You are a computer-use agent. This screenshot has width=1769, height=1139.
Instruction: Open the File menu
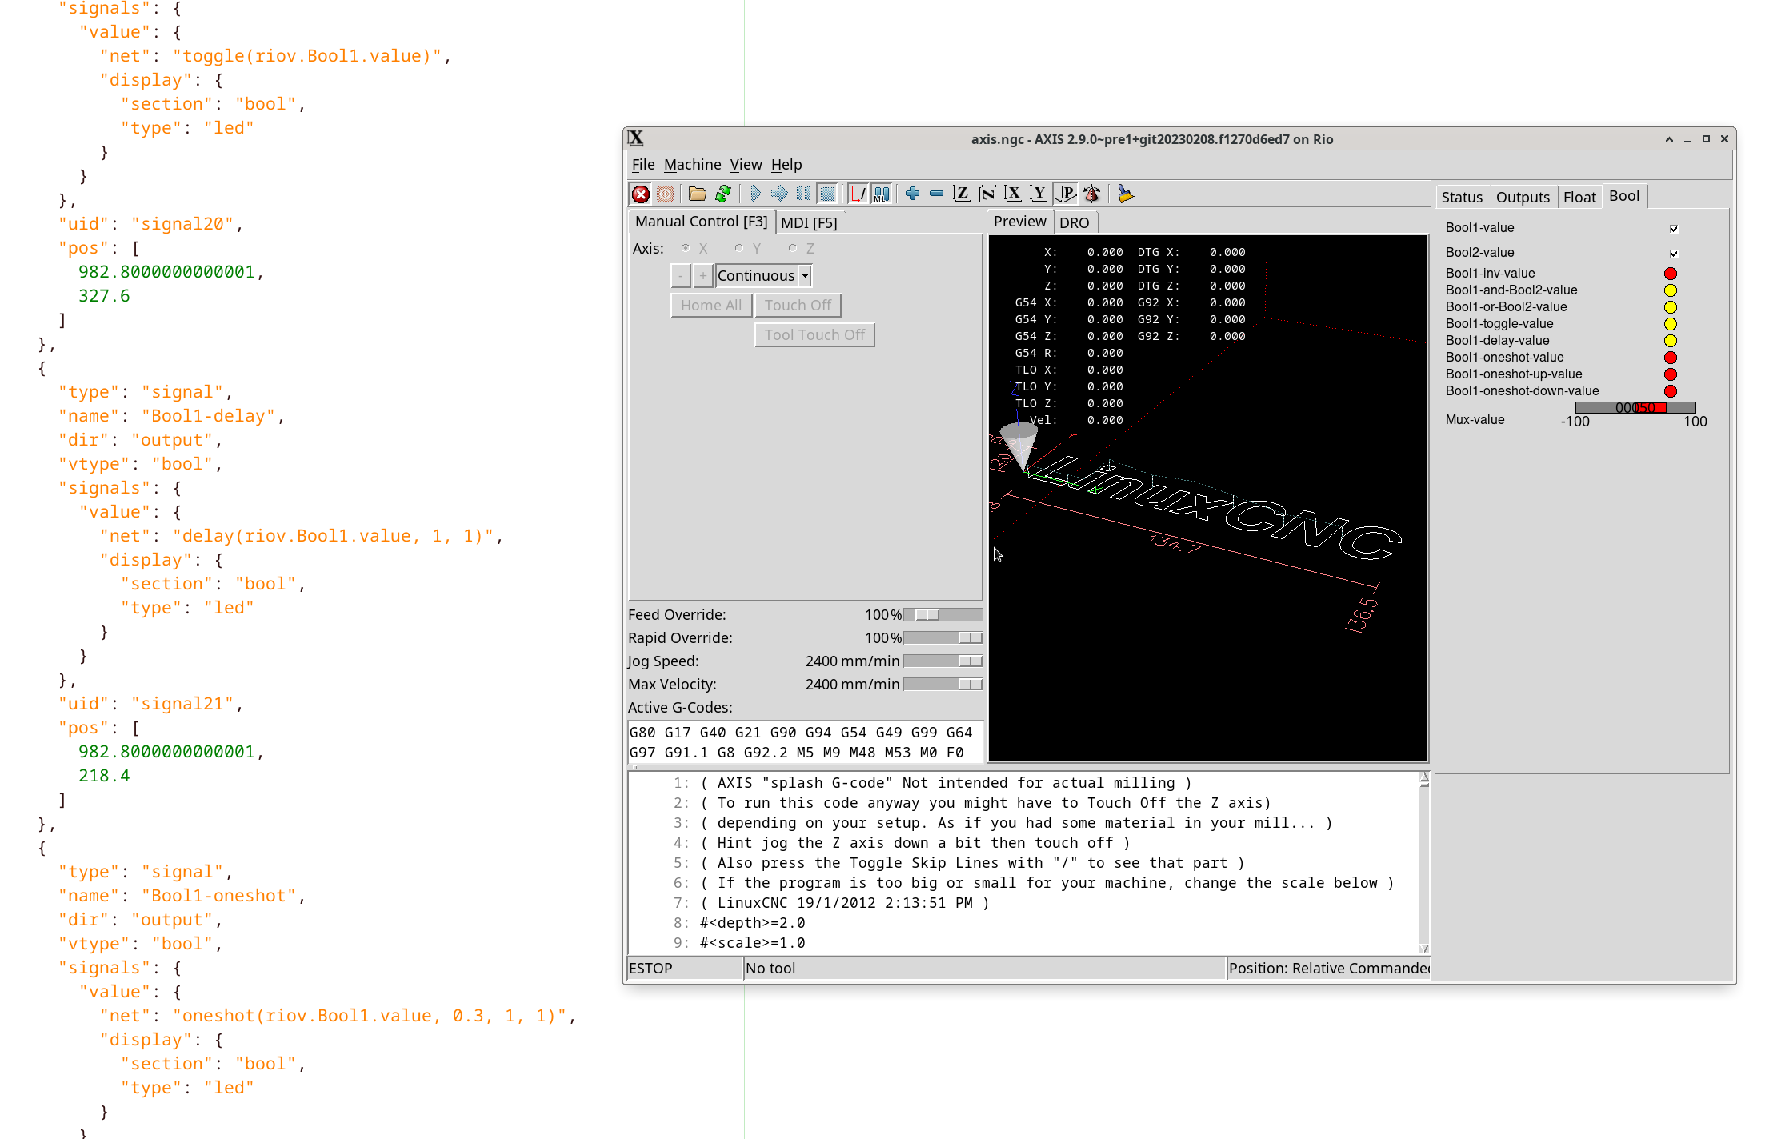pos(643,164)
